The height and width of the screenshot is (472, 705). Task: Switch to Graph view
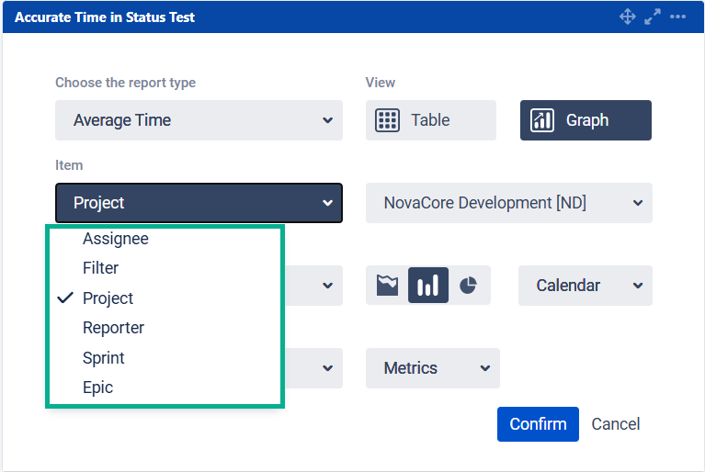[586, 120]
